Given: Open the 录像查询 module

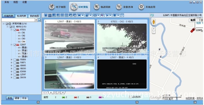Looking at the screenshot, I should pos(124,7).
